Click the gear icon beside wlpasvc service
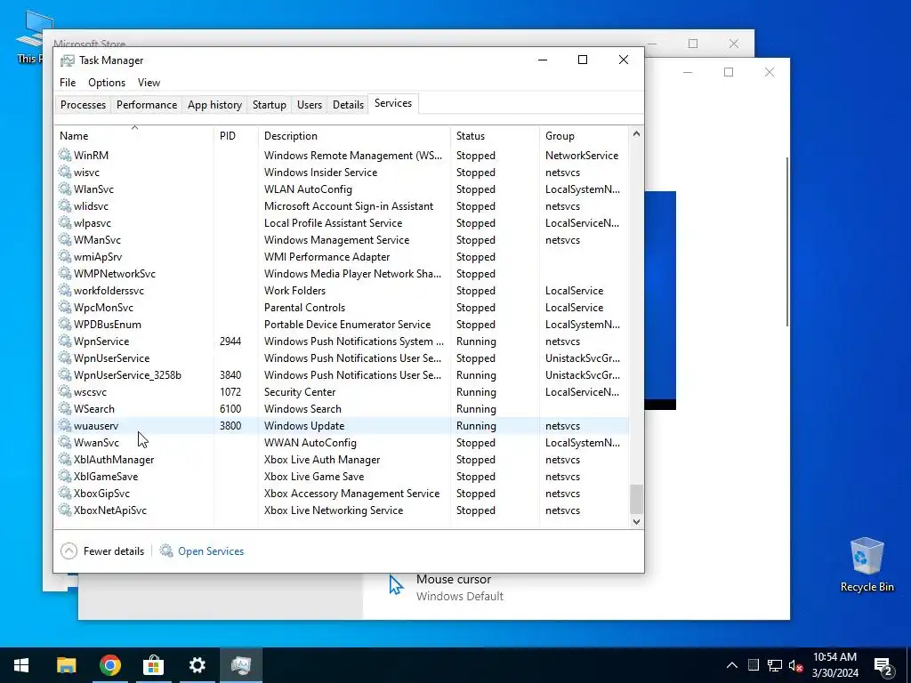The image size is (911, 683). click(x=65, y=222)
